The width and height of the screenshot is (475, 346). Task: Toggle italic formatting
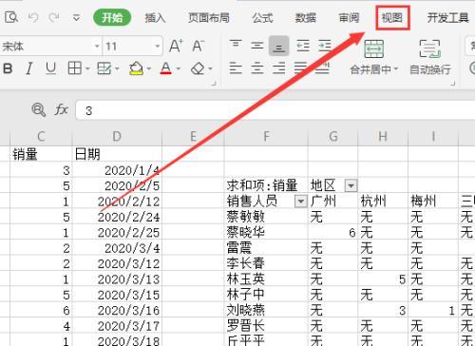[29, 68]
